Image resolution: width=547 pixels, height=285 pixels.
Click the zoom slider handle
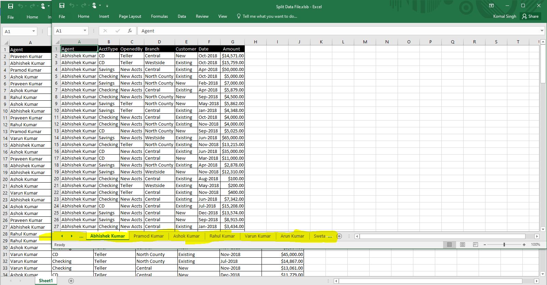(504, 245)
